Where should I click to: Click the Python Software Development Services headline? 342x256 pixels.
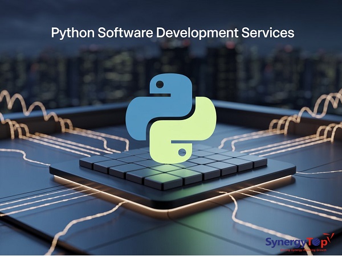[x=173, y=33]
